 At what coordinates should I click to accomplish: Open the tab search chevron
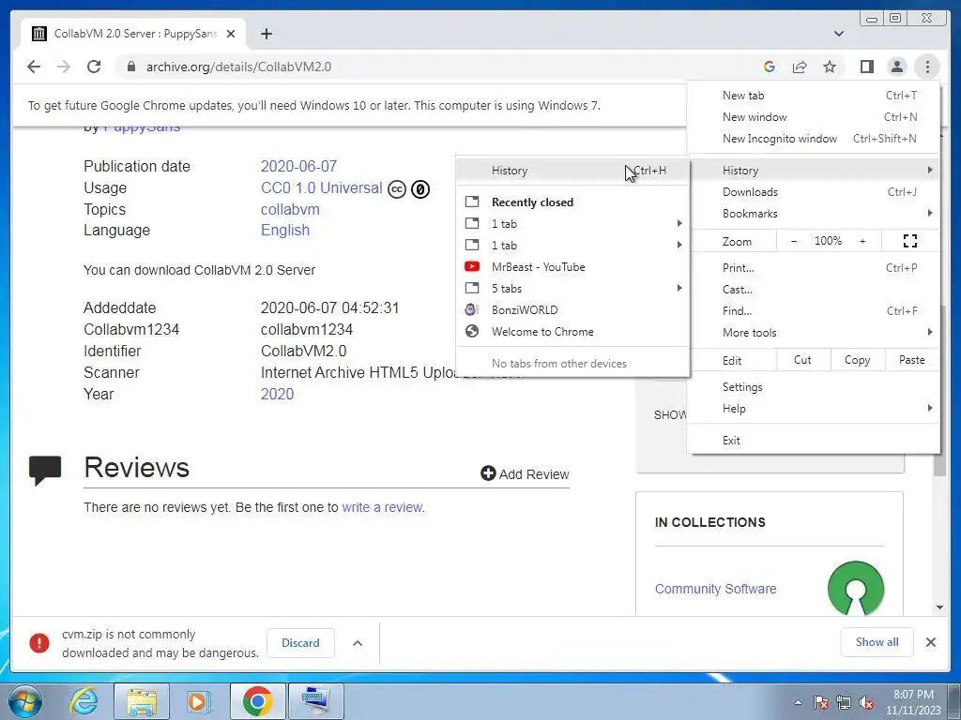(838, 34)
